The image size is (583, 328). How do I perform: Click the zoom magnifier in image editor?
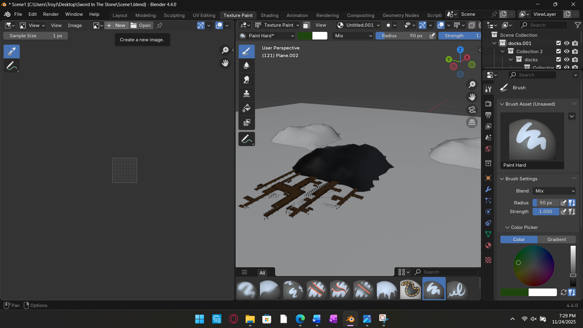[x=225, y=50]
